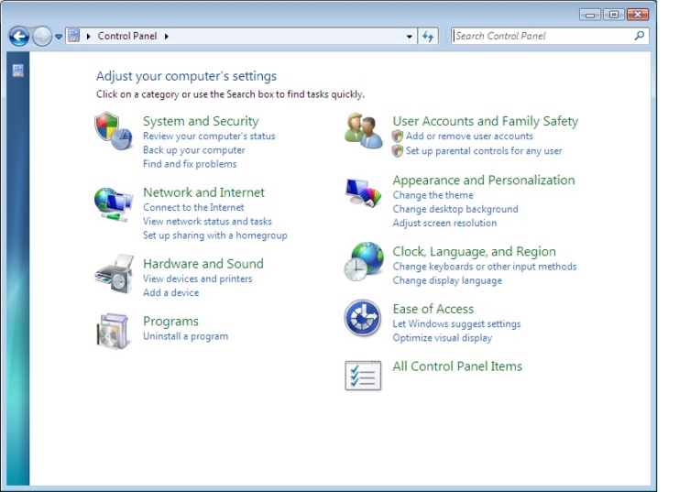Open Review your computer's status
This screenshot has width=690, height=492.
(209, 136)
